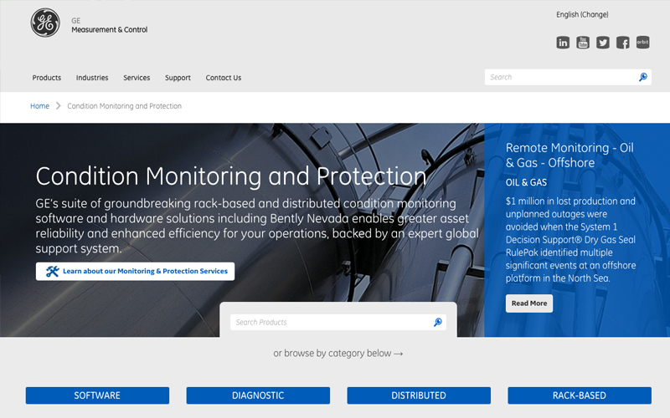
Task: Open the Products menu
Action: [47, 78]
